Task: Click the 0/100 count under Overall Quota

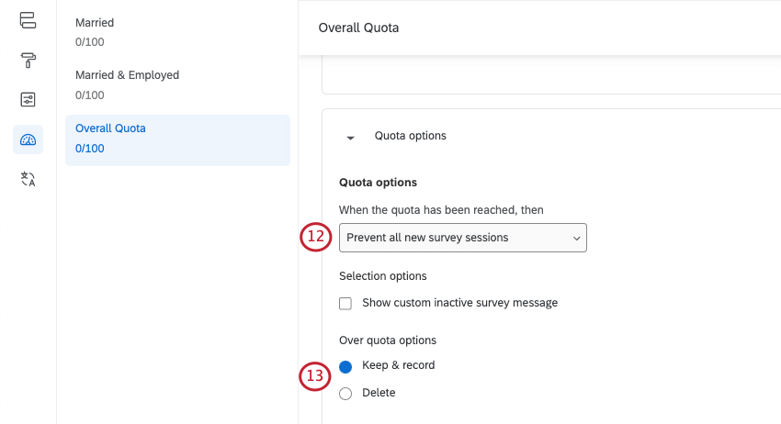Action: point(89,149)
